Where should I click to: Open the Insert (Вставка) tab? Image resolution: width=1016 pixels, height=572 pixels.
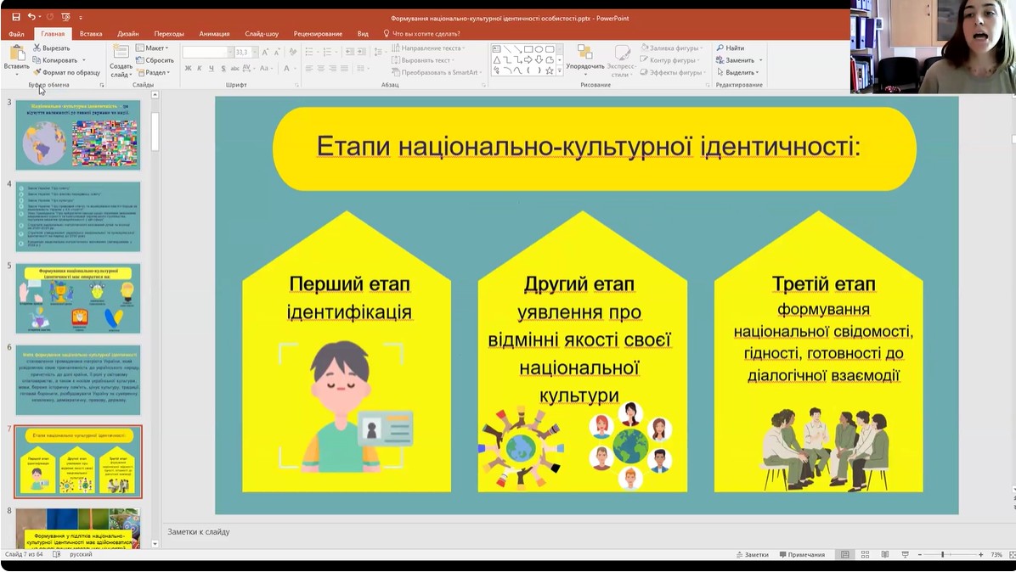(91, 34)
